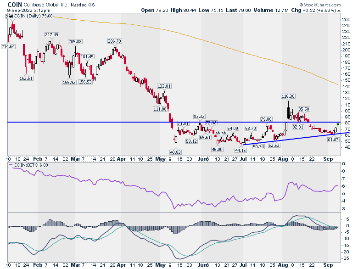Viewport: 358px width, 269px height.
Task: Click the 250 tick on the price axis
Action: point(346,20)
